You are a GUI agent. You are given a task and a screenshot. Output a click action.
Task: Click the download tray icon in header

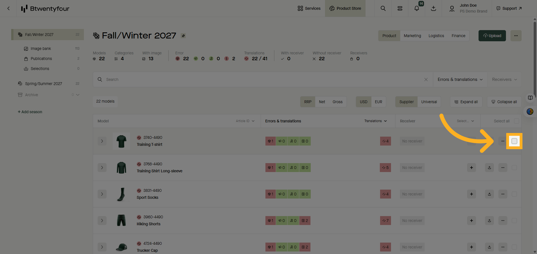click(x=434, y=8)
